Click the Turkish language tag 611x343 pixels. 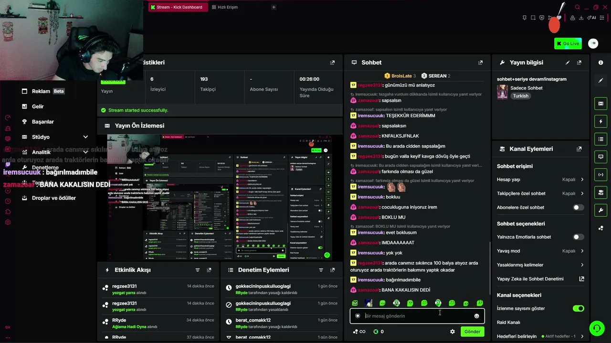[520, 96]
